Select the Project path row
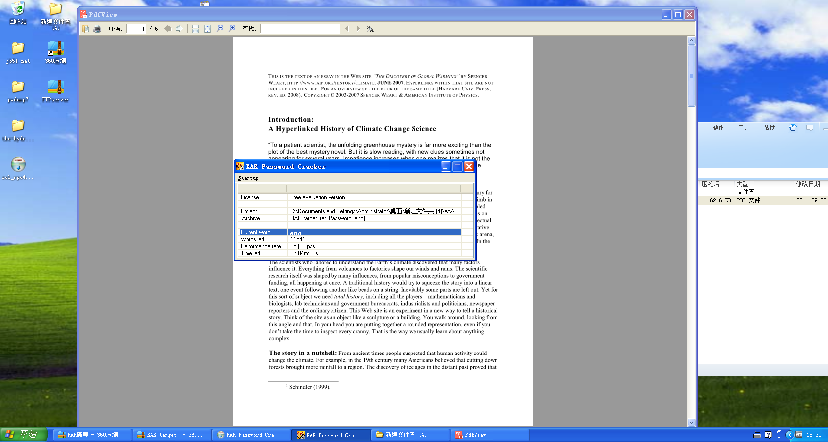 350,211
